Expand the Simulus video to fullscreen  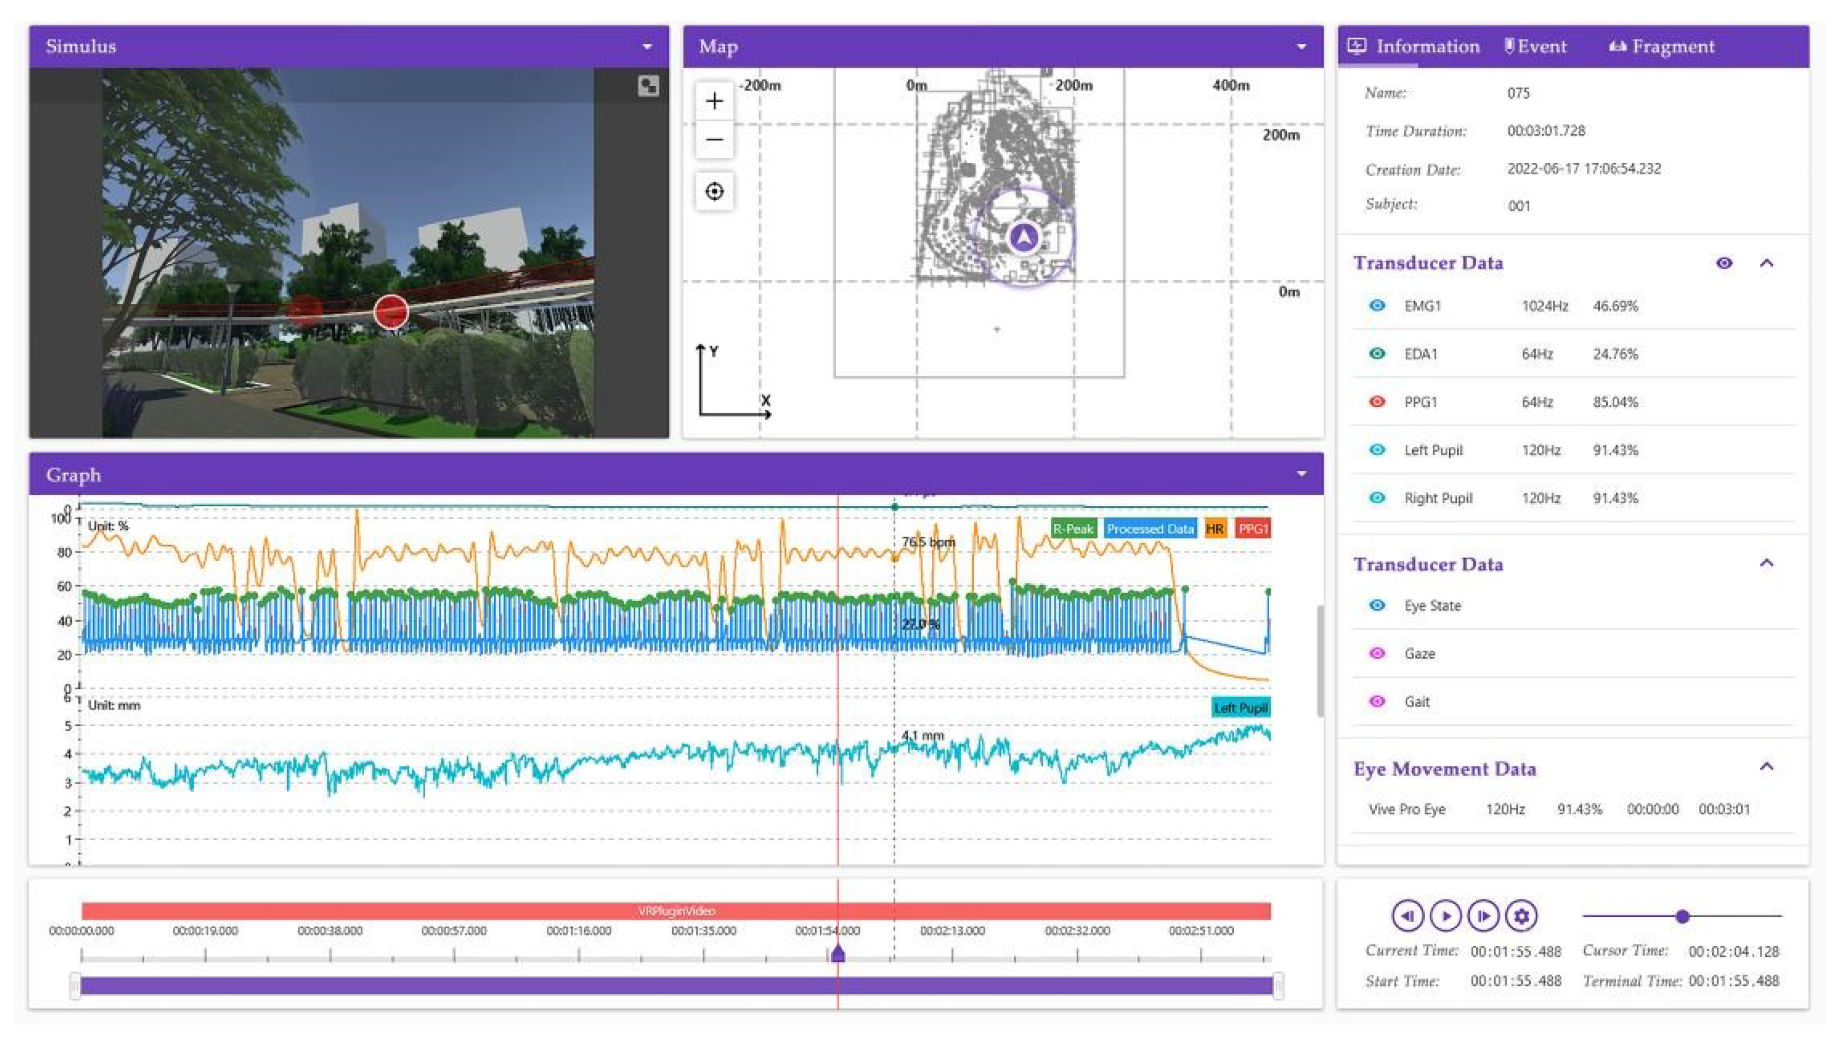648,86
